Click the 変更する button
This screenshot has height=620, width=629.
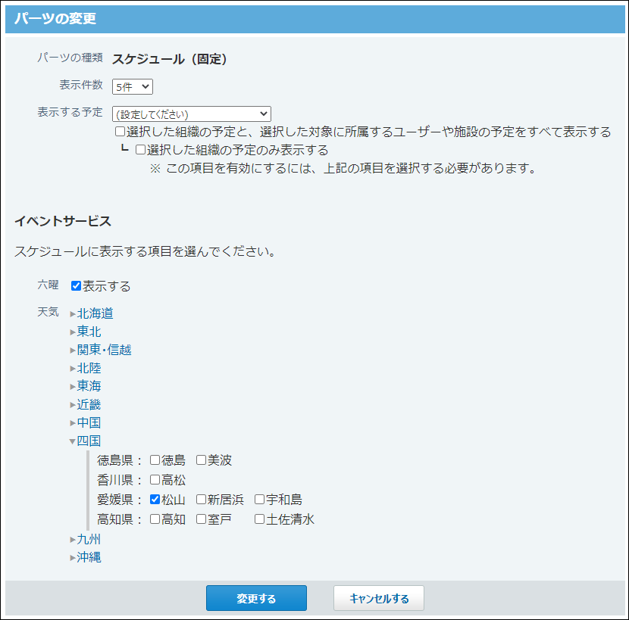coord(256,598)
